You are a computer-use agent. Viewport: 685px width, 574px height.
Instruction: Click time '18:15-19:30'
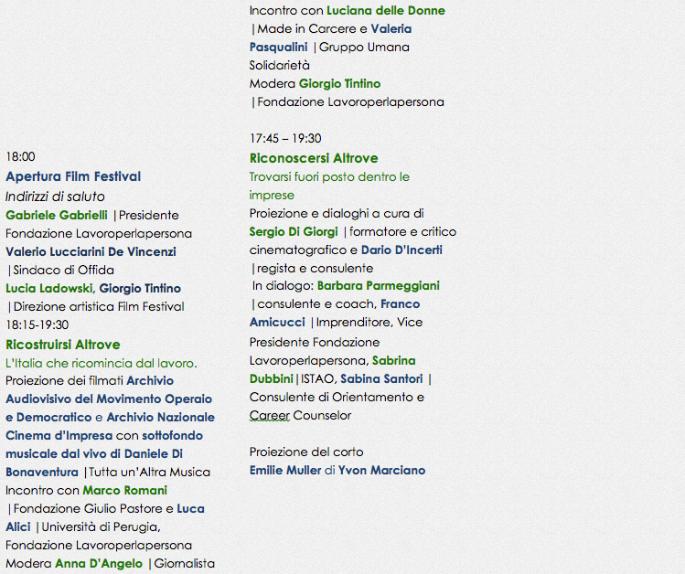[x=37, y=325]
